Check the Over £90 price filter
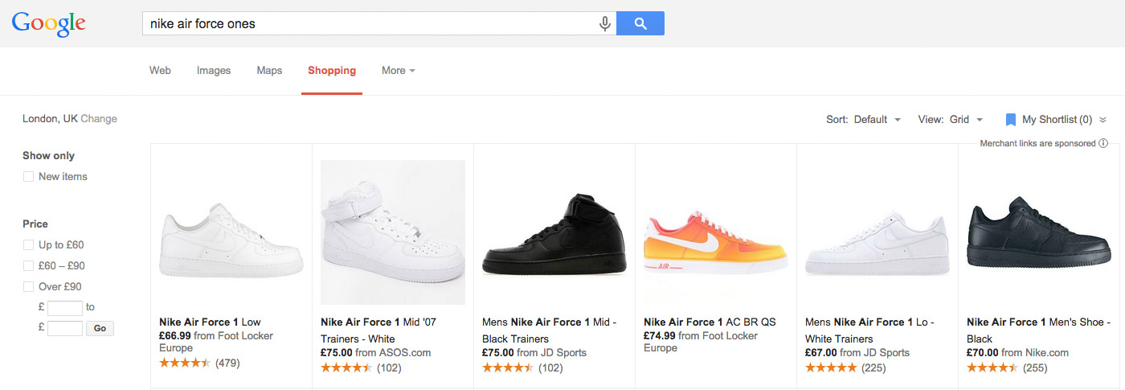Viewport: 1125px width, 390px height. click(x=28, y=287)
